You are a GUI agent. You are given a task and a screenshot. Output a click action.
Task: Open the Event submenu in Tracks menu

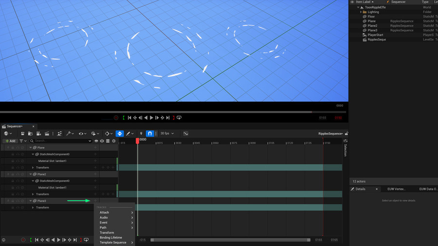click(x=114, y=223)
